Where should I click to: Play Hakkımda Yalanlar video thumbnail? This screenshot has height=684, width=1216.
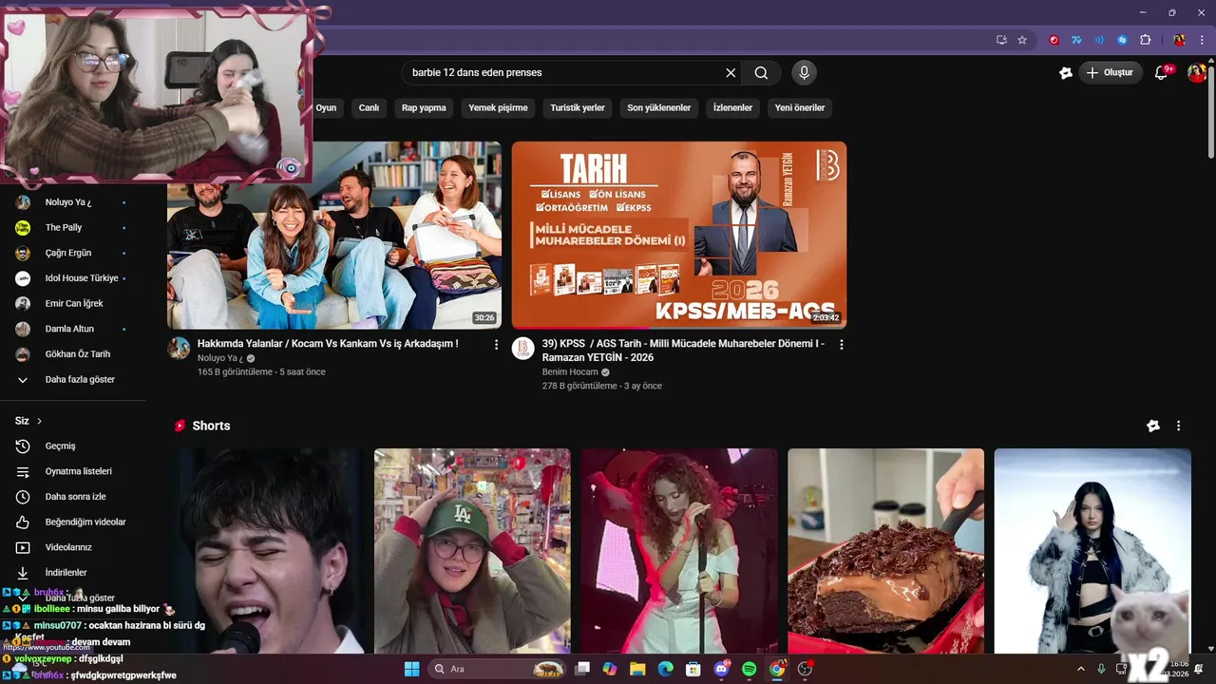(x=334, y=235)
